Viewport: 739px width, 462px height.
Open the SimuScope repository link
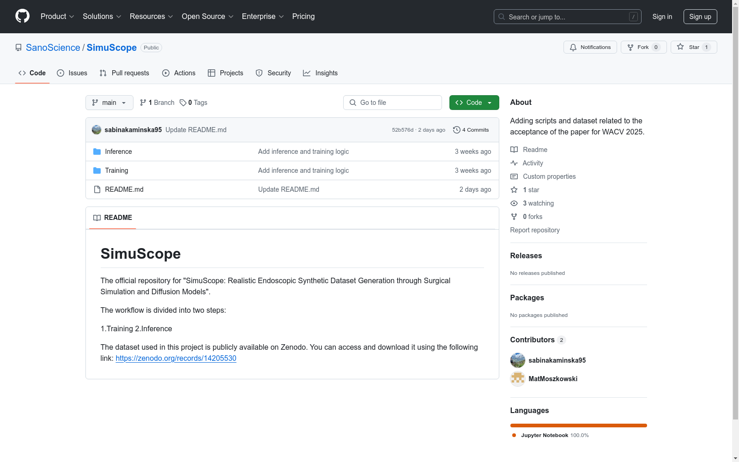pos(112,48)
